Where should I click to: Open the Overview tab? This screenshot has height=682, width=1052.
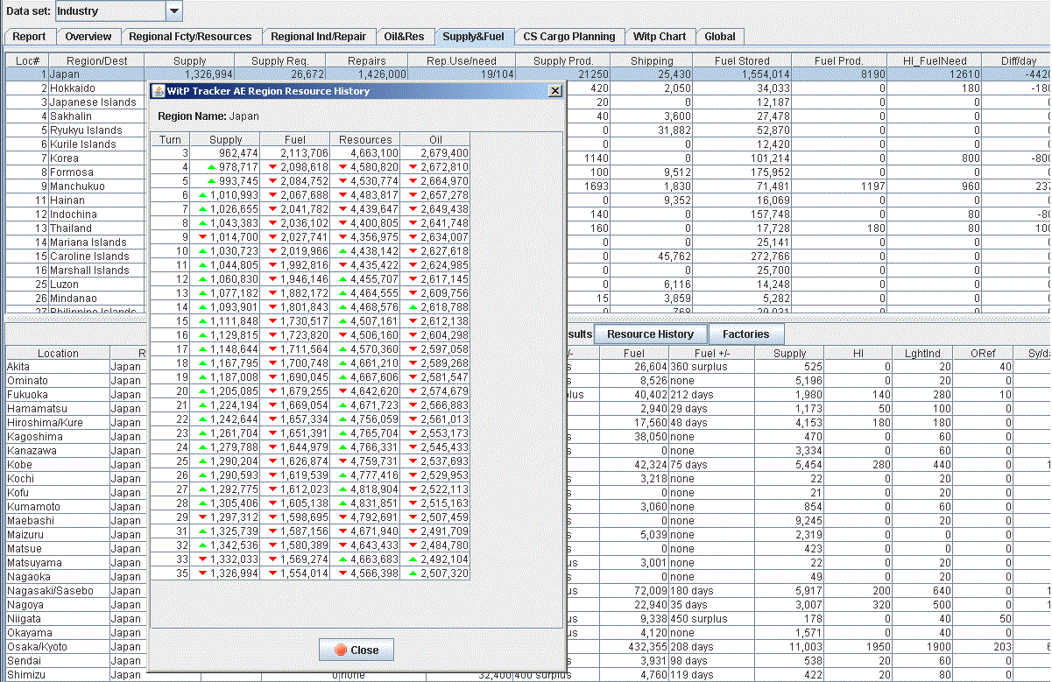pyautogui.click(x=88, y=37)
